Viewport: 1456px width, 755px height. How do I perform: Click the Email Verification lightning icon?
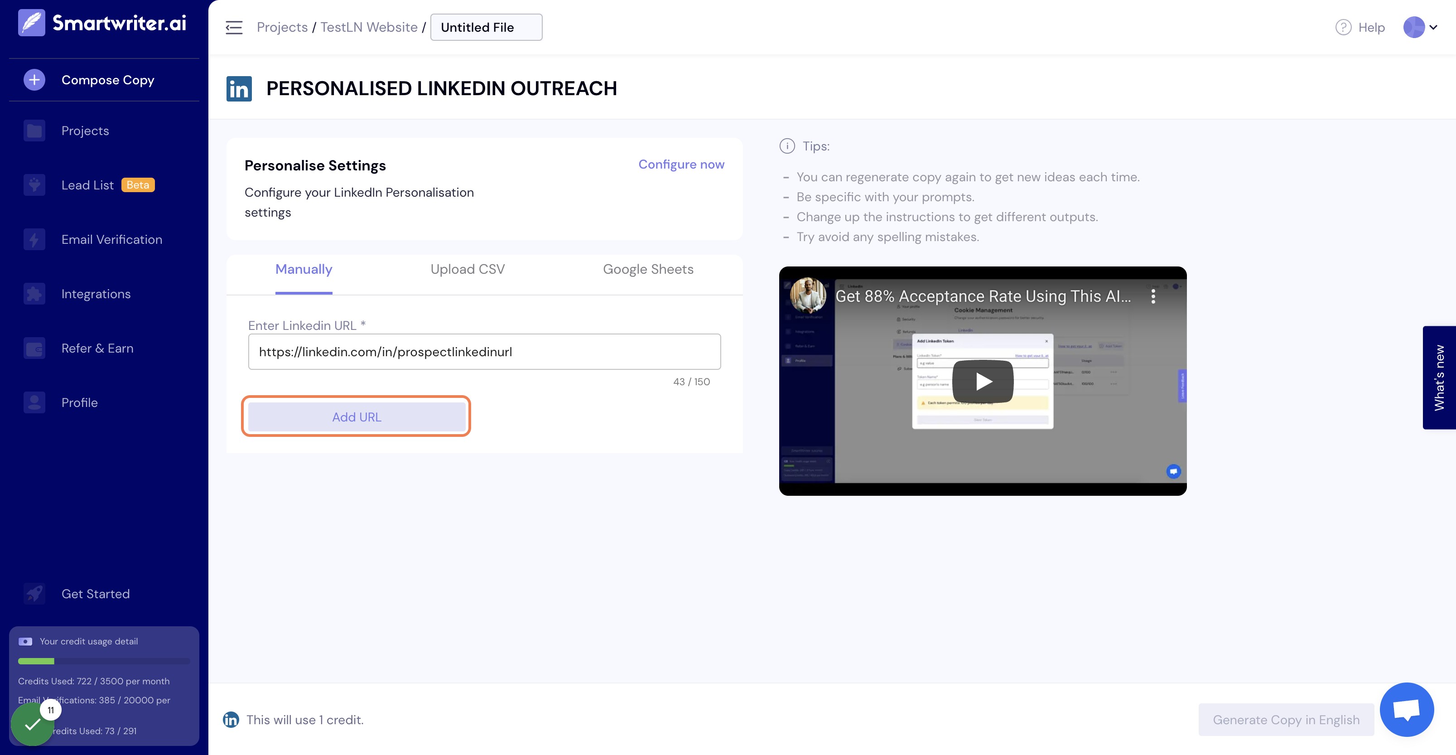[34, 239]
